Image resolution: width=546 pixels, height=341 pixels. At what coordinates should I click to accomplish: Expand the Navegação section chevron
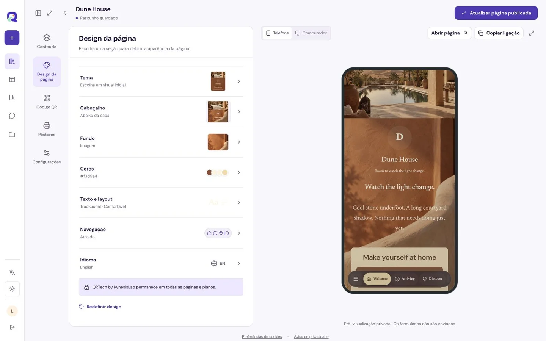239,233
